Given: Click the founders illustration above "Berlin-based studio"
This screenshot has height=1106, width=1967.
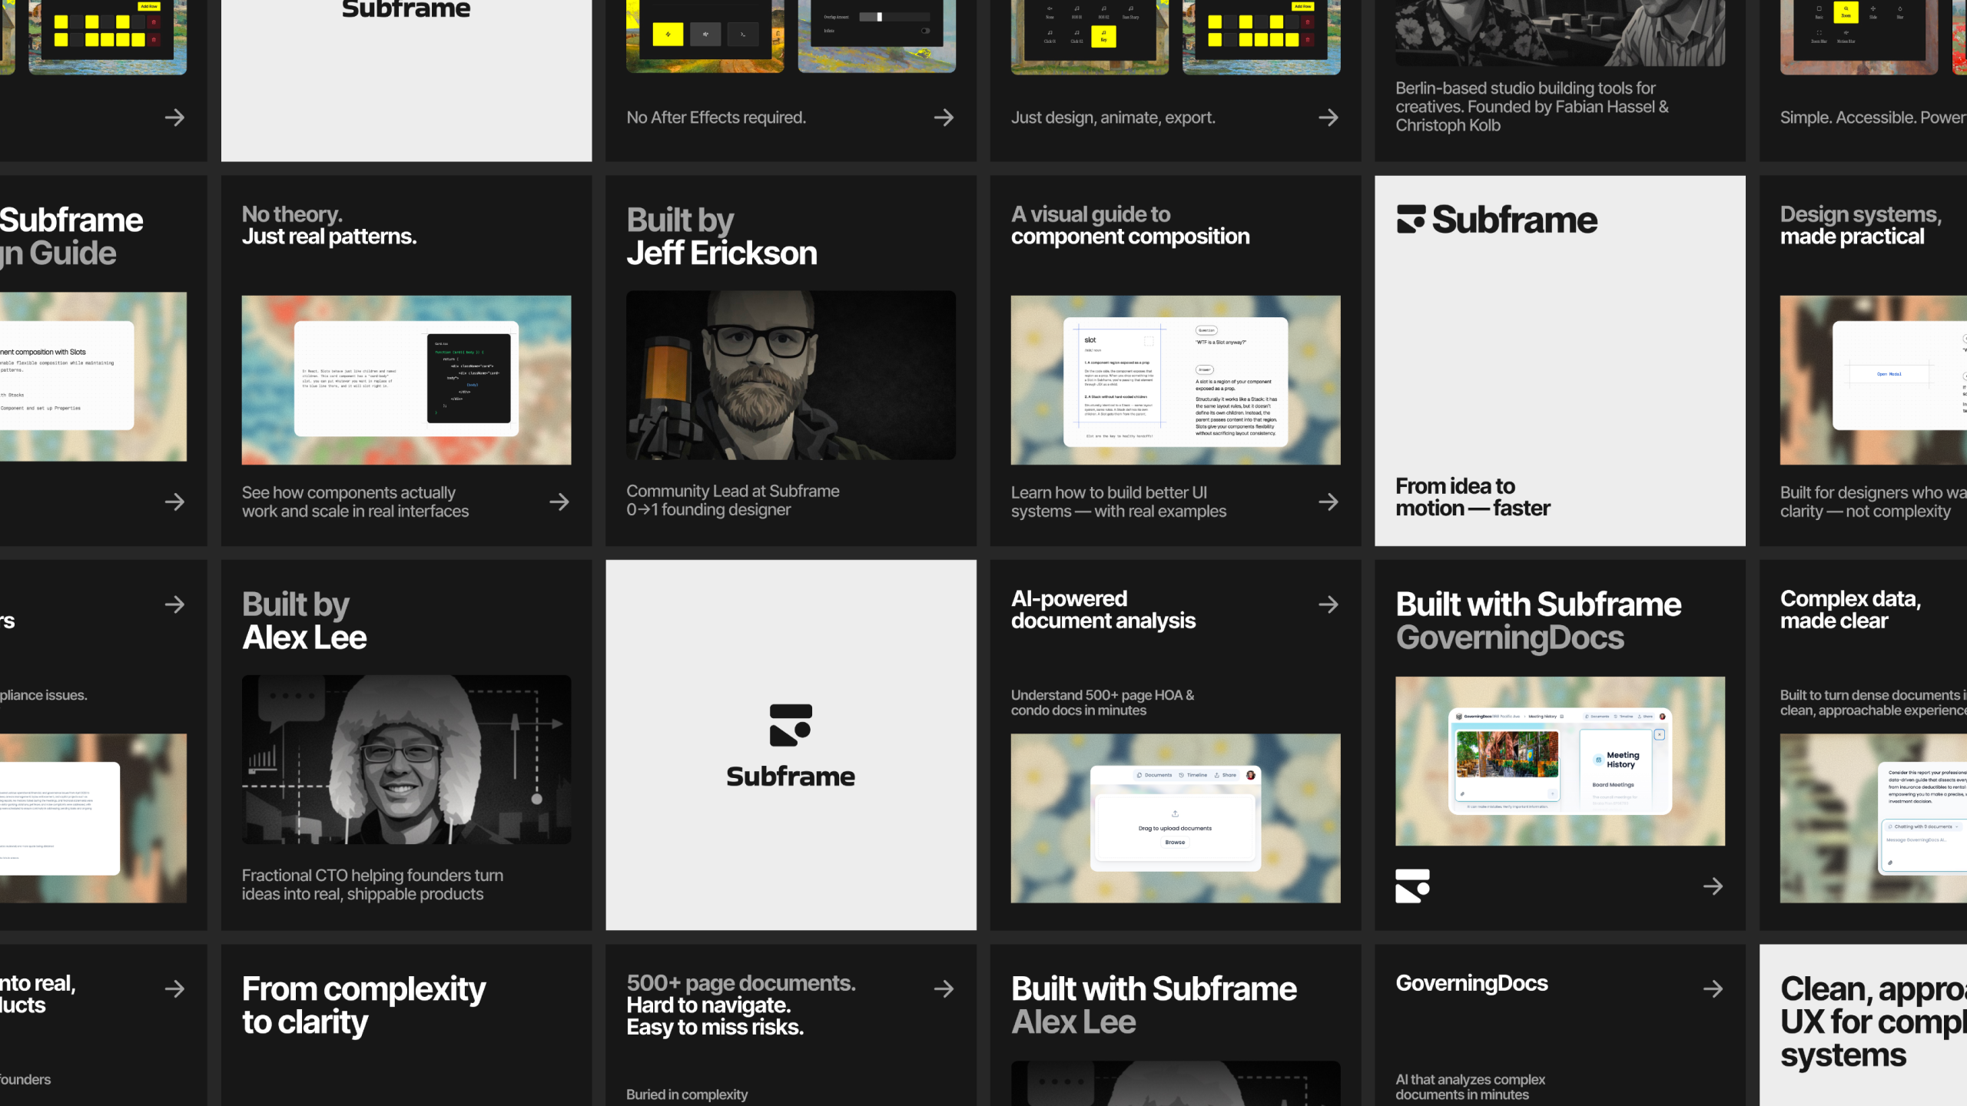Looking at the screenshot, I should pos(1560,32).
